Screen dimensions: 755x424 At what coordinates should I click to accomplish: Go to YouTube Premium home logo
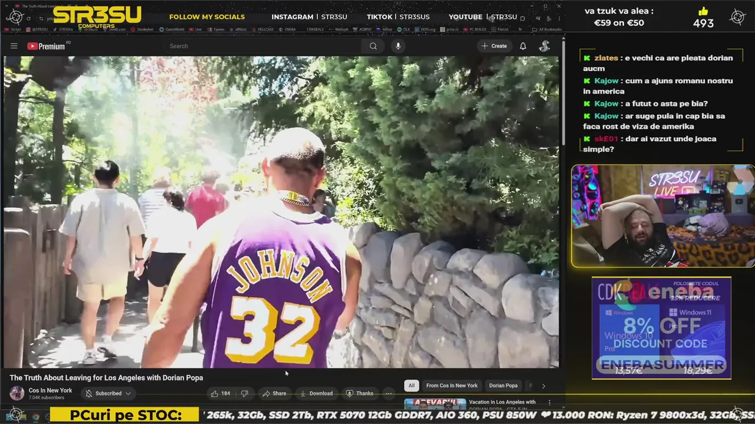(x=46, y=46)
